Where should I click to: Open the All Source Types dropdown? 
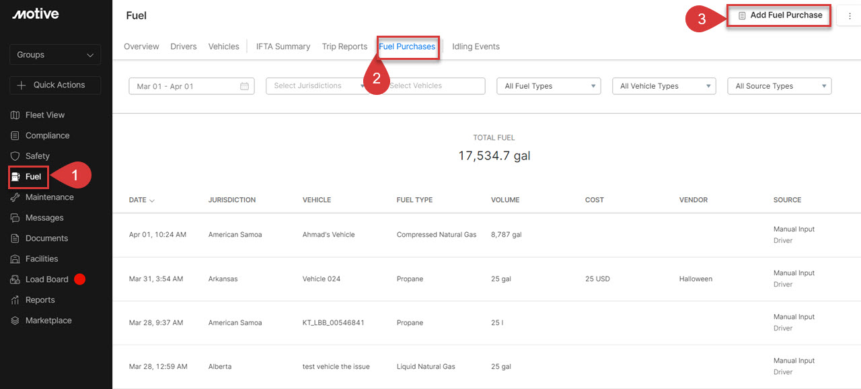point(780,86)
